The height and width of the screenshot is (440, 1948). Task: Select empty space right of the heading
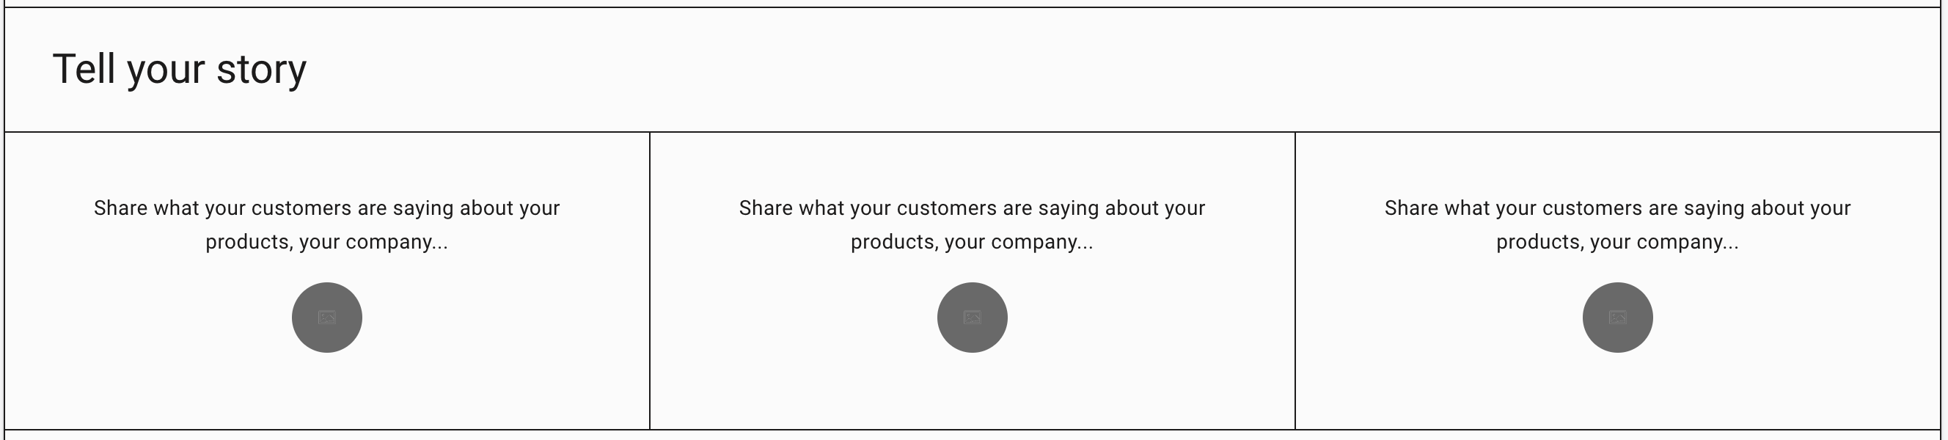[x=1119, y=70]
